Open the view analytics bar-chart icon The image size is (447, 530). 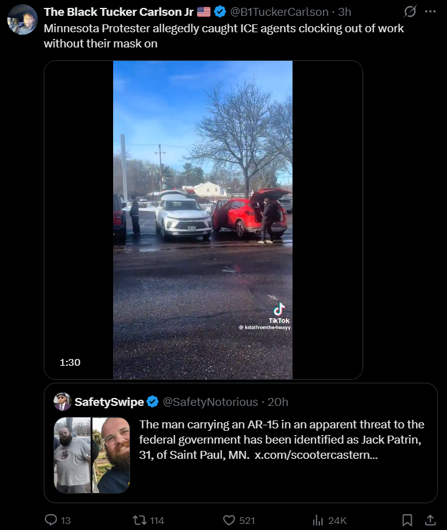pos(318,520)
